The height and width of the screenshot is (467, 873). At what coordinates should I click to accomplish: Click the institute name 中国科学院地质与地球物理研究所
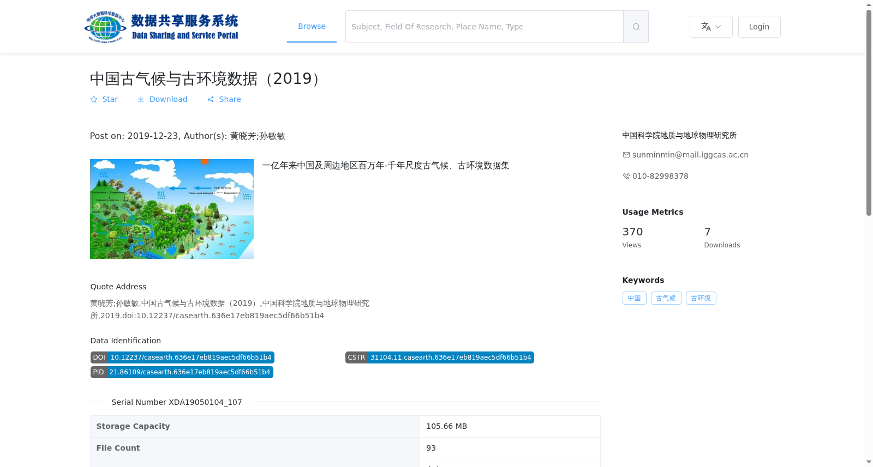click(x=679, y=135)
